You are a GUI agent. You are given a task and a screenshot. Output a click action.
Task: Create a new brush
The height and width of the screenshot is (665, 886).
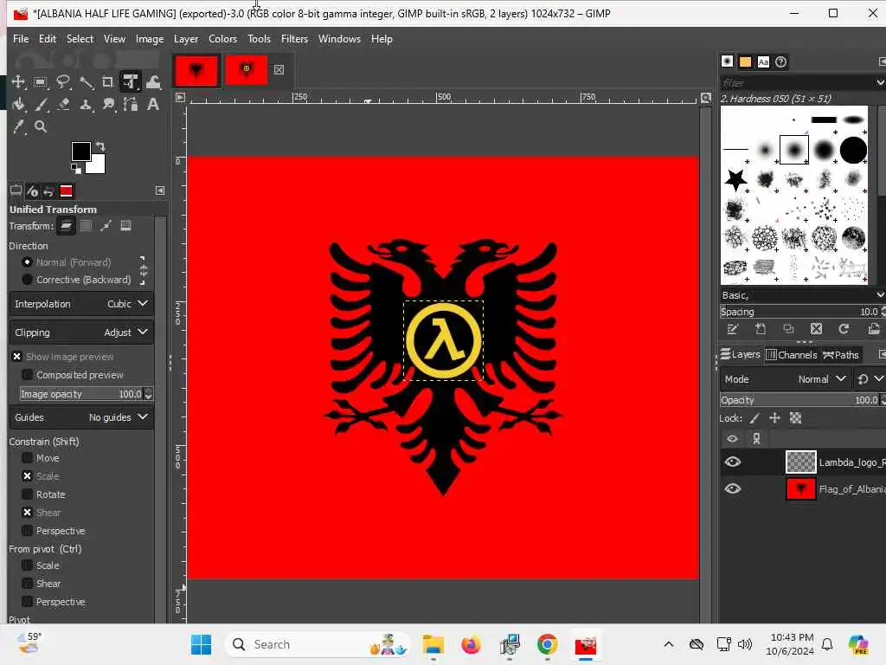click(761, 329)
